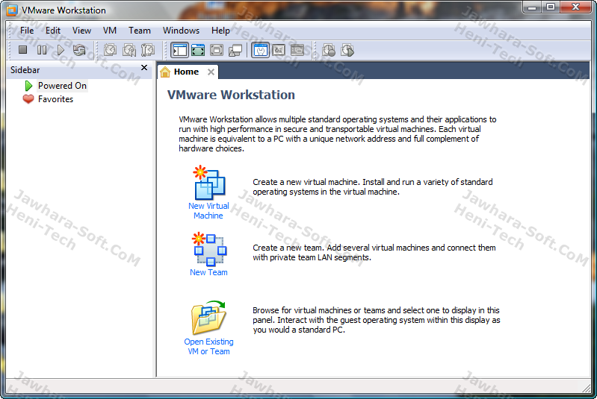The image size is (597, 399).
Task: Click the Console view toolbar icon
Action: coord(297,50)
